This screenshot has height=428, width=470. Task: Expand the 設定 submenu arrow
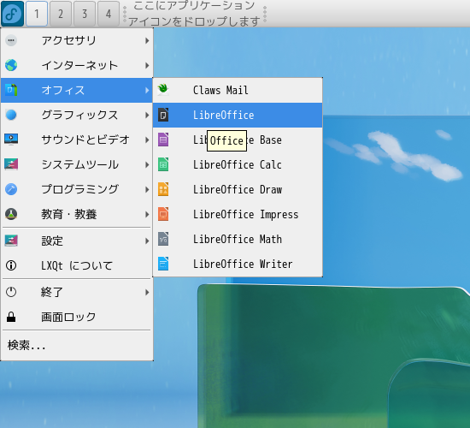coord(147,241)
